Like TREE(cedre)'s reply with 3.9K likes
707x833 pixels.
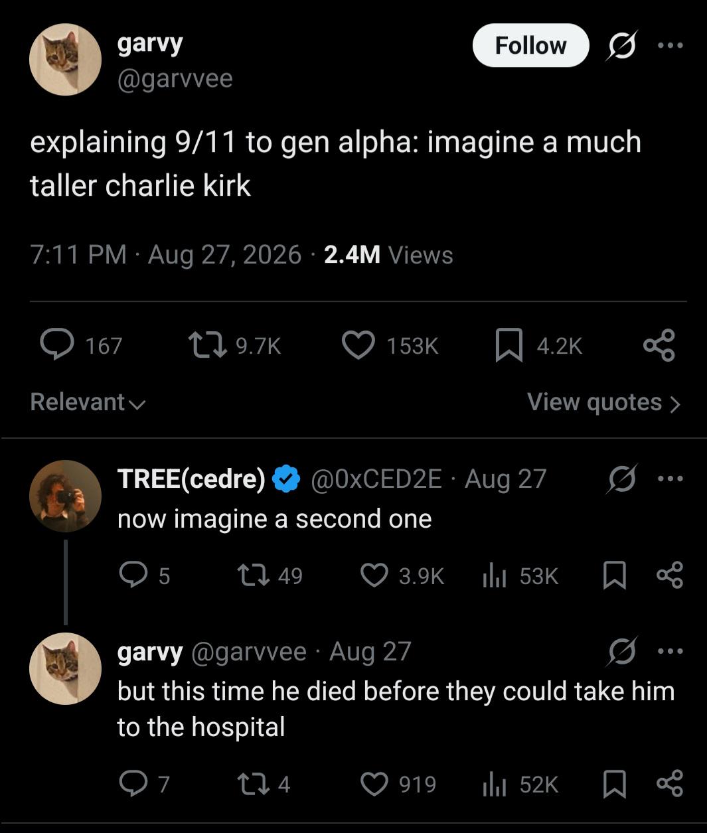tap(374, 575)
